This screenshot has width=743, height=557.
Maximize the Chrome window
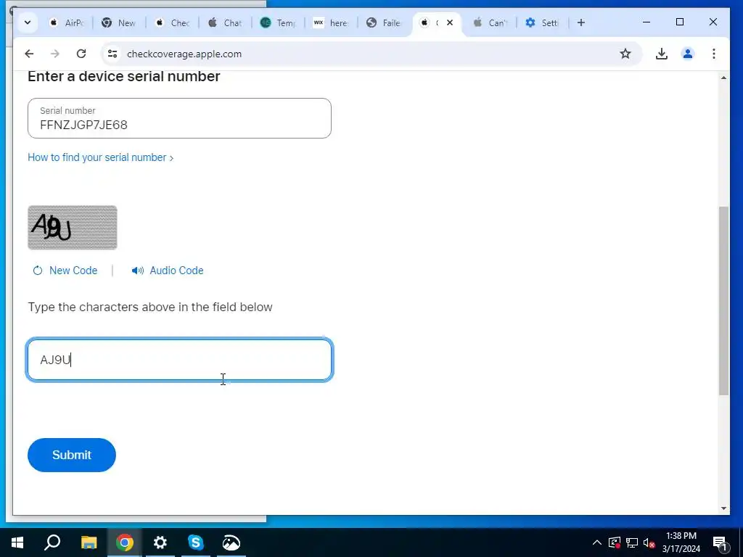680,22
